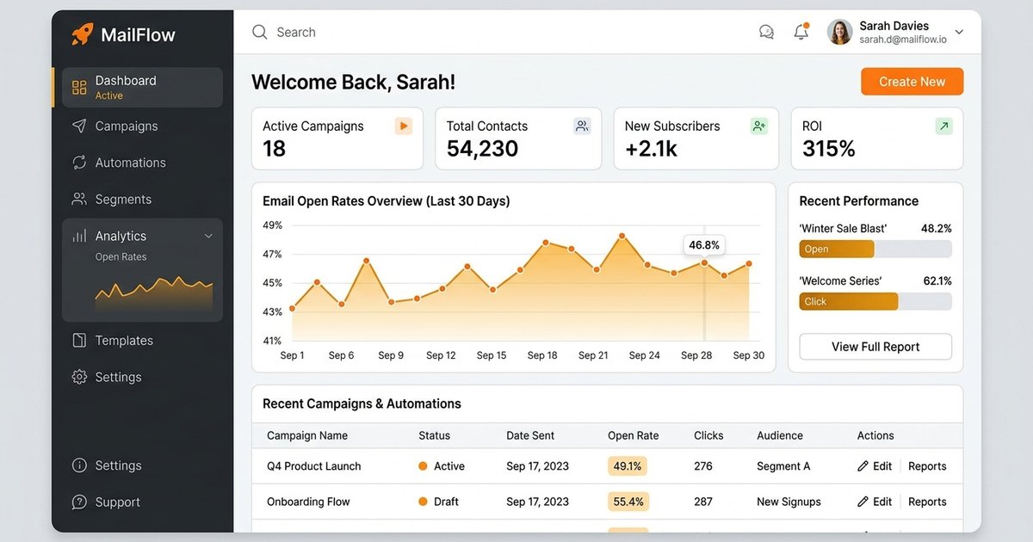Viewport: 1033px width, 542px height.
Task: Click the Q4 Product Launch campaign name
Action: 314,466
